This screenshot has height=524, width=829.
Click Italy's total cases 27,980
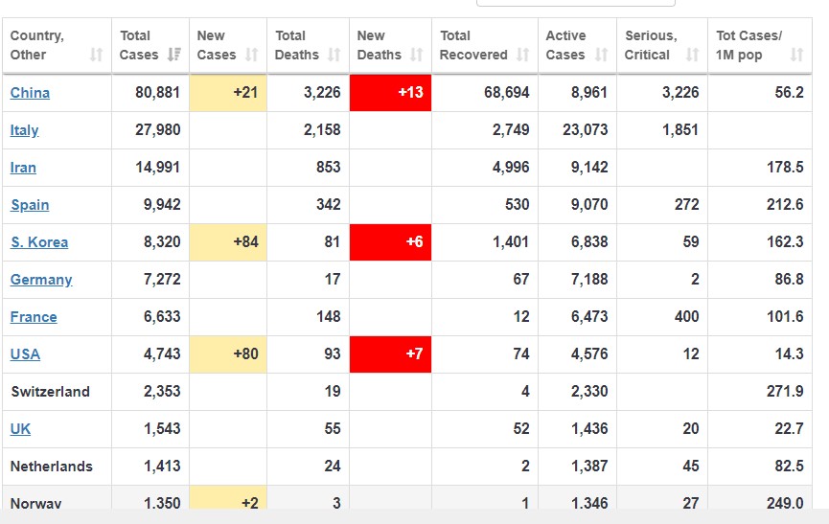coord(157,130)
